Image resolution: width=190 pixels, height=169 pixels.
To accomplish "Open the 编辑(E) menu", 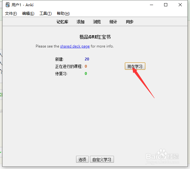I will pos(28,14).
